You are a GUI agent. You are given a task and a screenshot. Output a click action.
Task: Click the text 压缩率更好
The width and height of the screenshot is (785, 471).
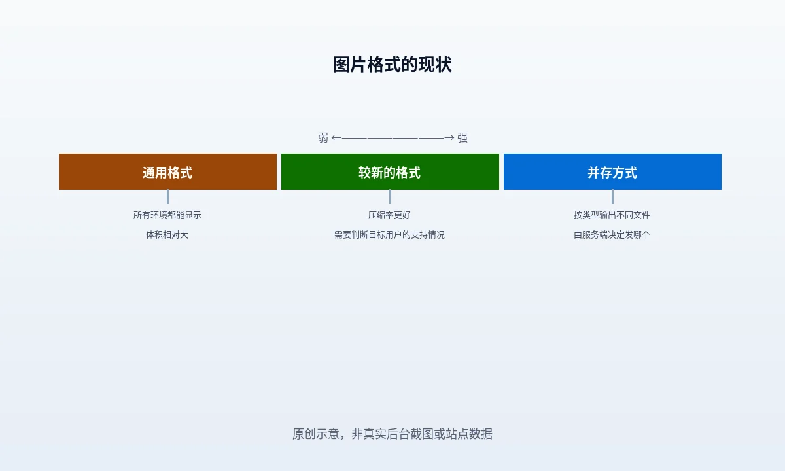pyautogui.click(x=390, y=215)
